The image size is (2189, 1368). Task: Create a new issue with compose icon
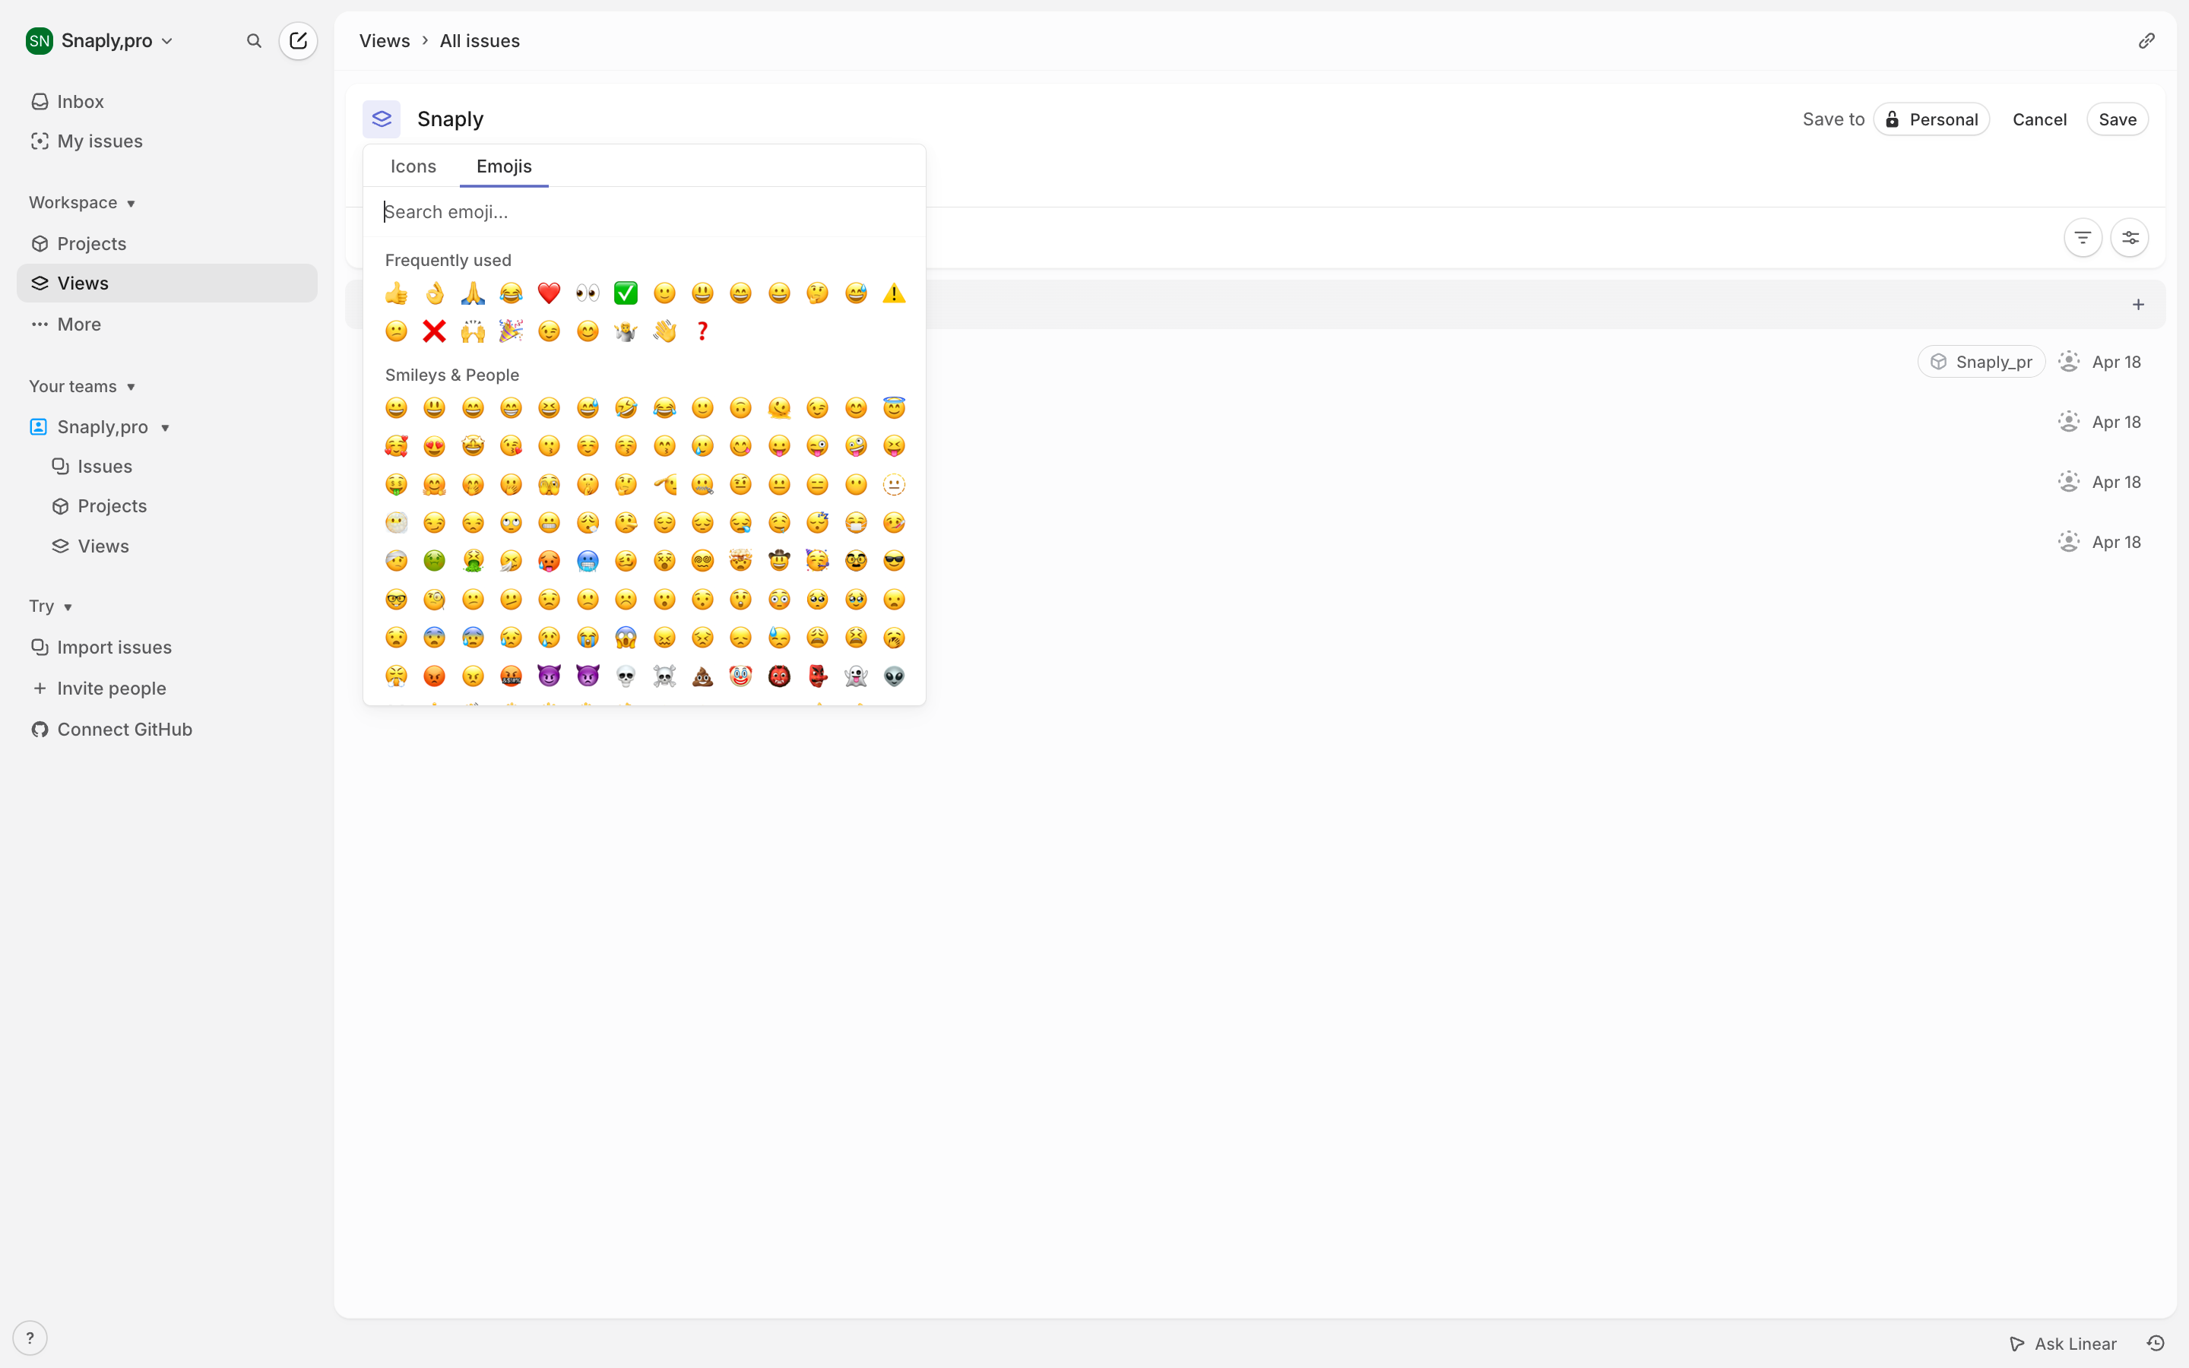tap(298, 41)
